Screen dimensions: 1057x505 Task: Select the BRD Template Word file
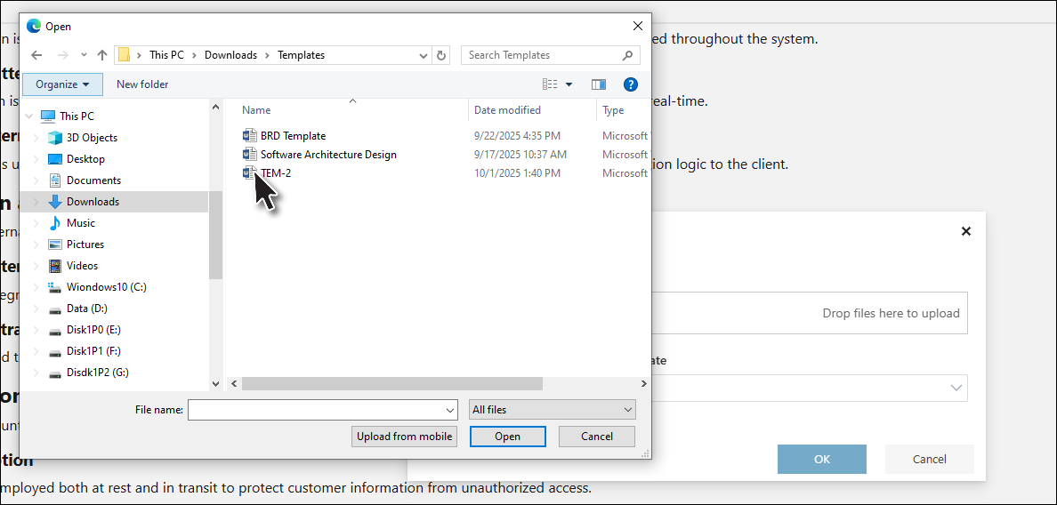point(293,136)
